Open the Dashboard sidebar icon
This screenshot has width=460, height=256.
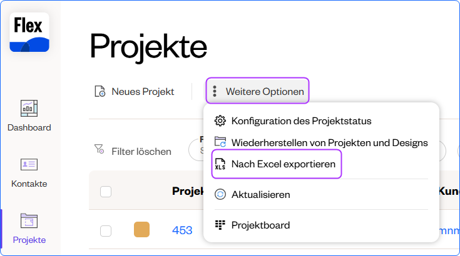29,107
